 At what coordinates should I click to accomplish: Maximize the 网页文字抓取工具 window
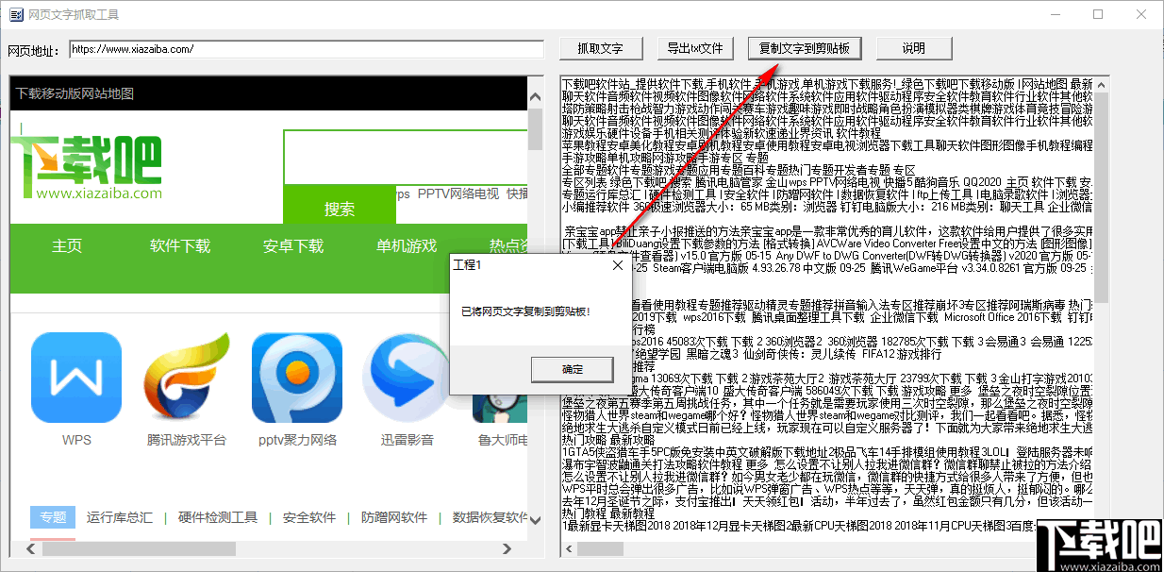click(1098, 15)
